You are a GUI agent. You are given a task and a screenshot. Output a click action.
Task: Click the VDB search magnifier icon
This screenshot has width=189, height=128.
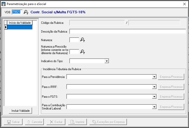26,12
